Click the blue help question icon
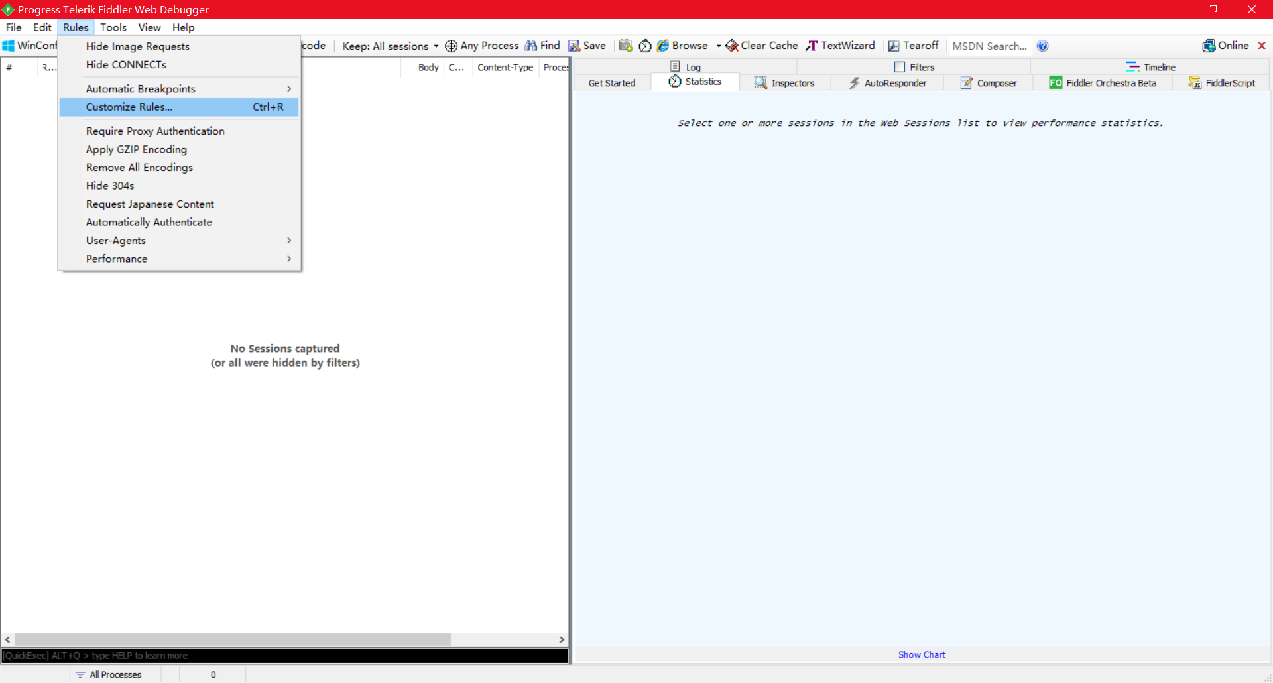Viewport: 1273px width, 683px height. point(1043,46)
